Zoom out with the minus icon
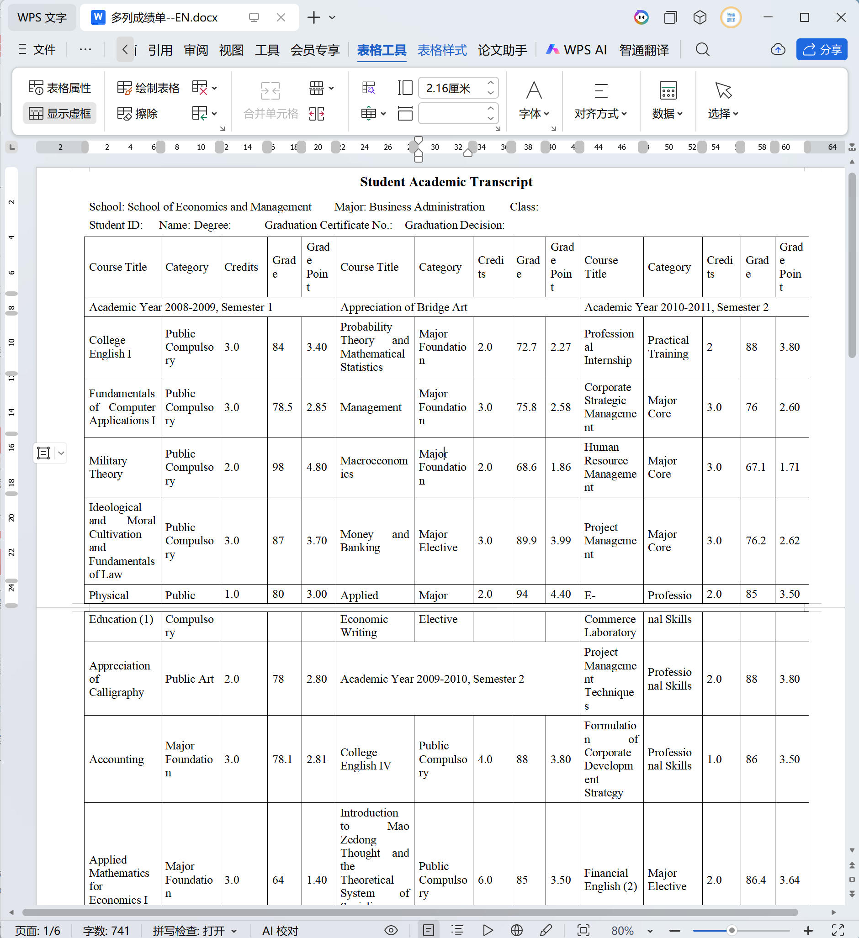 (674, 930)
